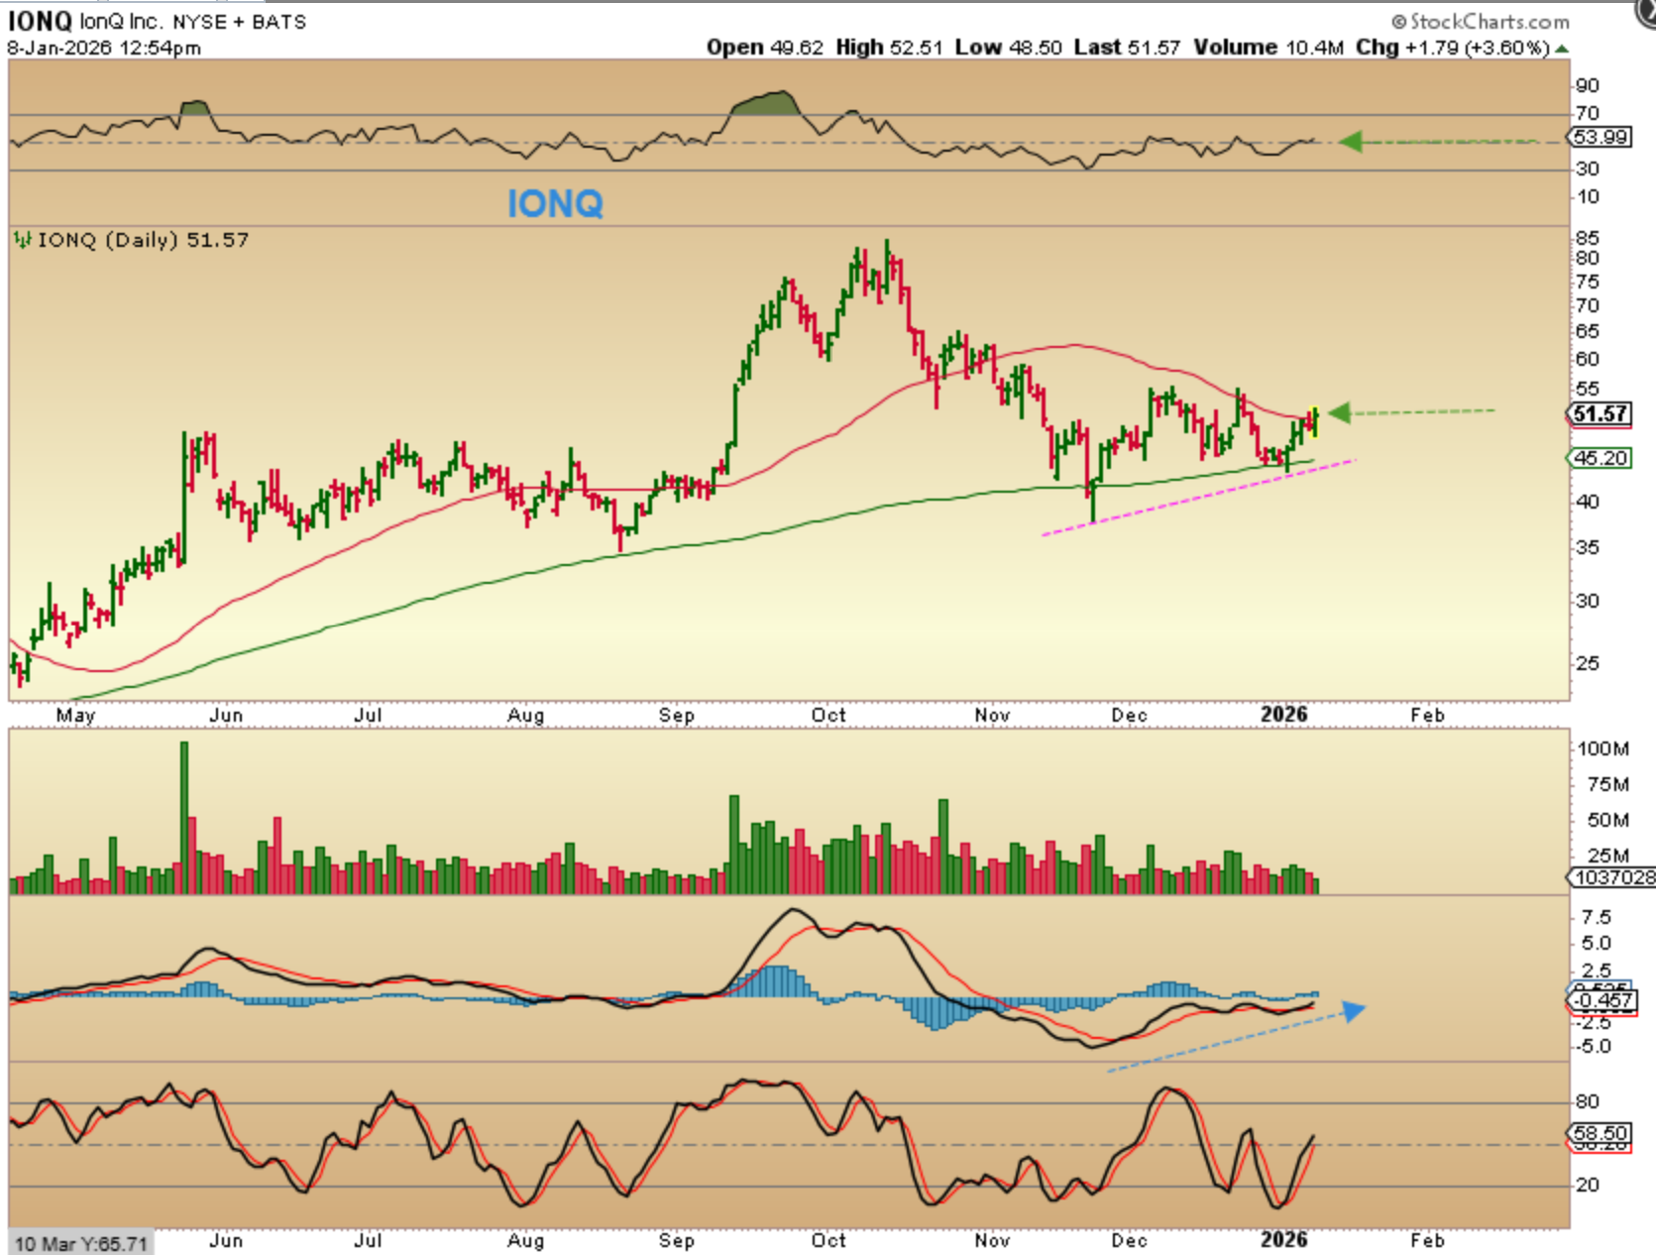Screen dimensions: 1656x1255
Task: Click the IONQ (Daily) 51.57 legend text
Action: [x=144, y=240]
